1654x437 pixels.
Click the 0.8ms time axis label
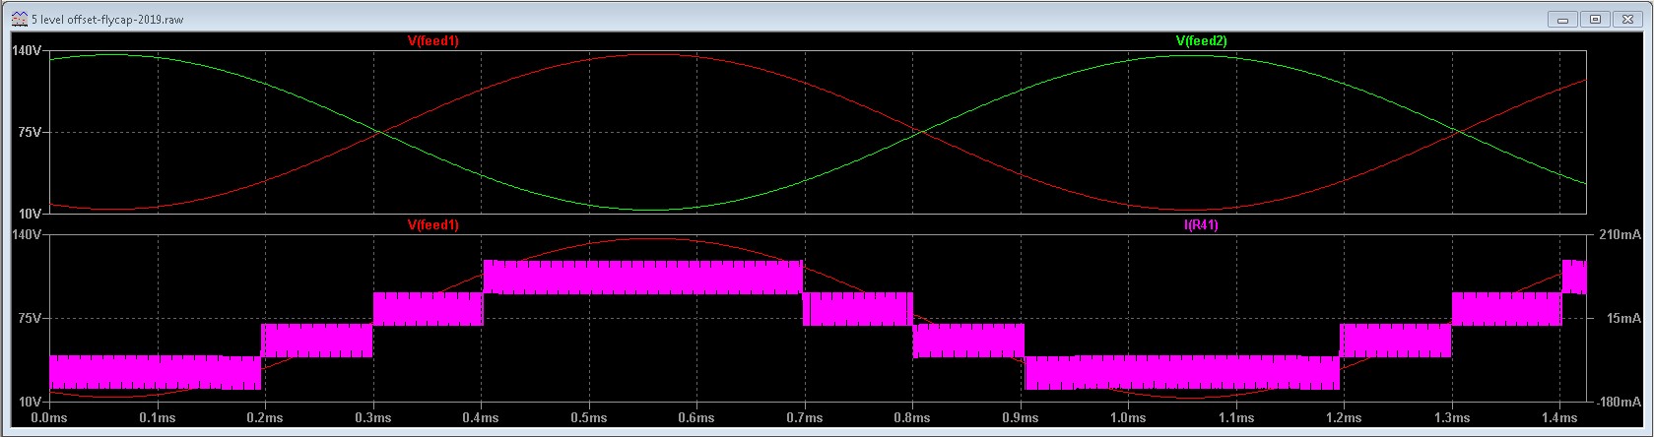click(912, 418)
